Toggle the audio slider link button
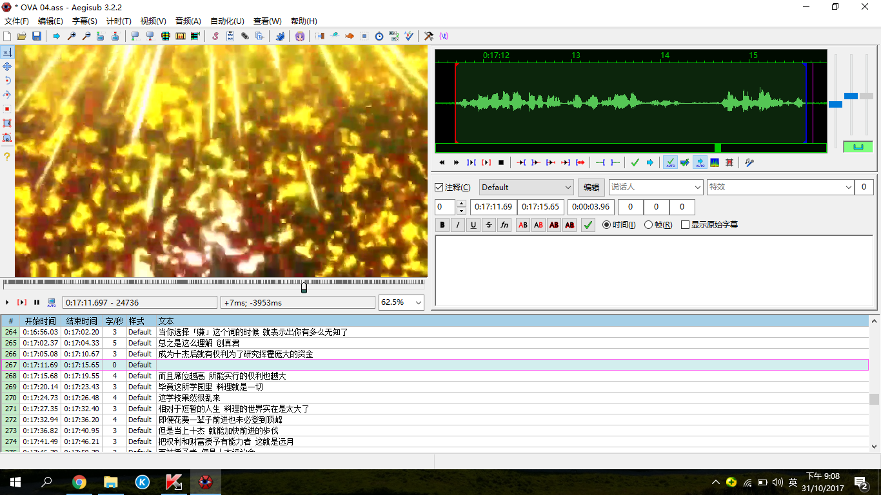The height and width of the screenshot is (495, 881). pos(858,146)
